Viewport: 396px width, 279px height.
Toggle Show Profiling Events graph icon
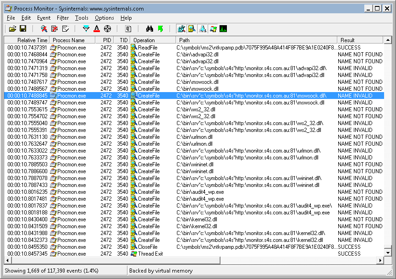click(223, 29)
